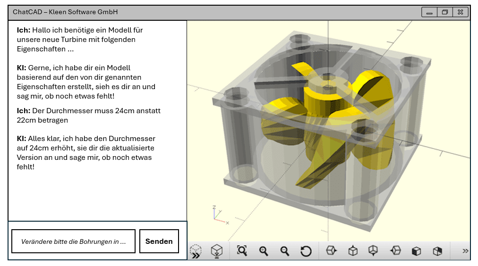Maximize the ChatCAD window
This screenshot has height=266, width=478.
(x=445, y=12)
